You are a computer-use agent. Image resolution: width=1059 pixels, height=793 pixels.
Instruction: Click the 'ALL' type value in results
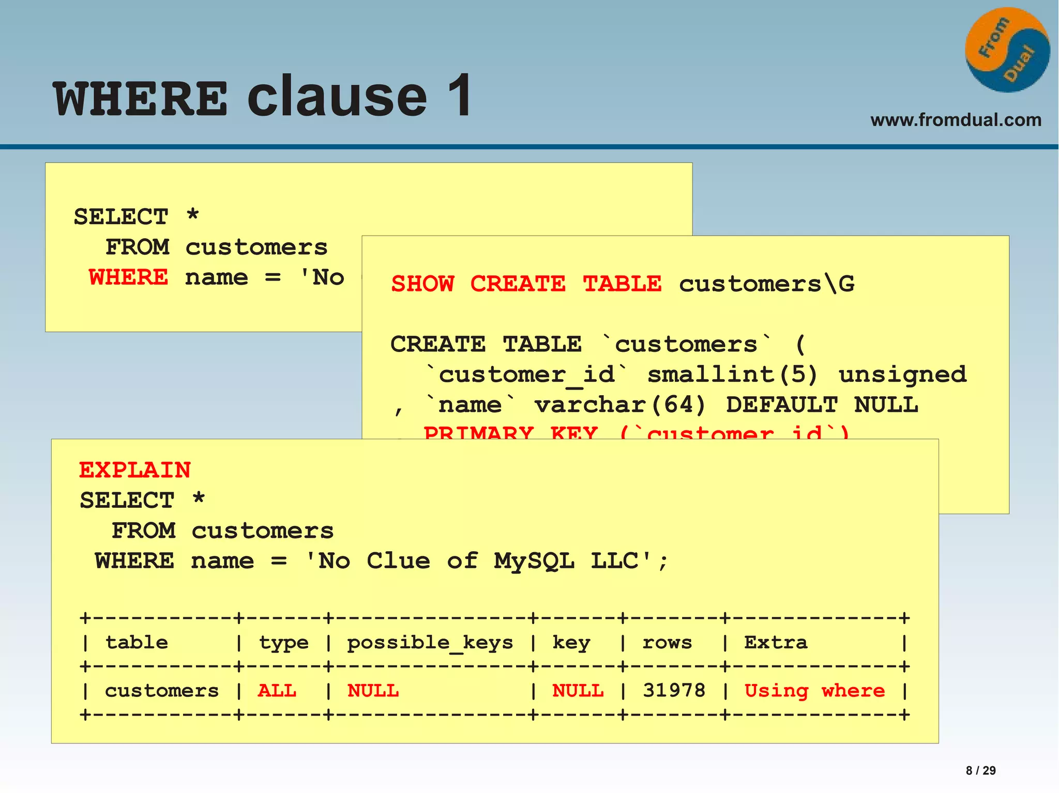tap(277, 691)
